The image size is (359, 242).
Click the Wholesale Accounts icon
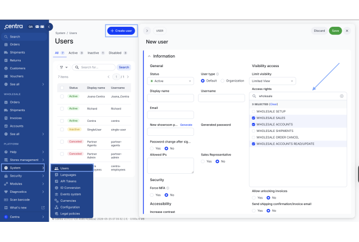click(6, 126)
